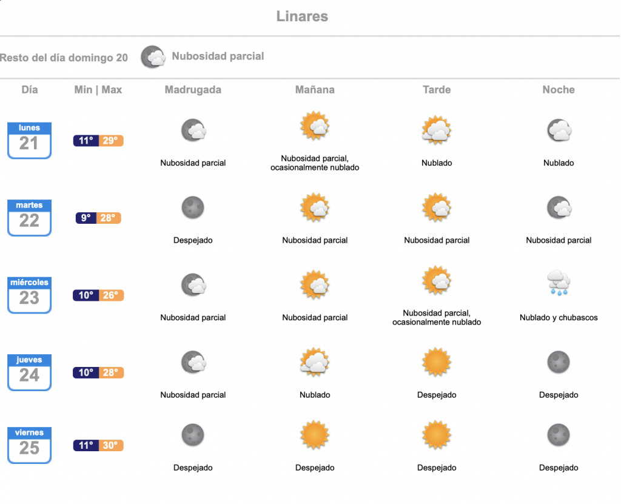Click the 9° 28° temperature badge for martes
The image size is (621, 504).
(98, 218)
